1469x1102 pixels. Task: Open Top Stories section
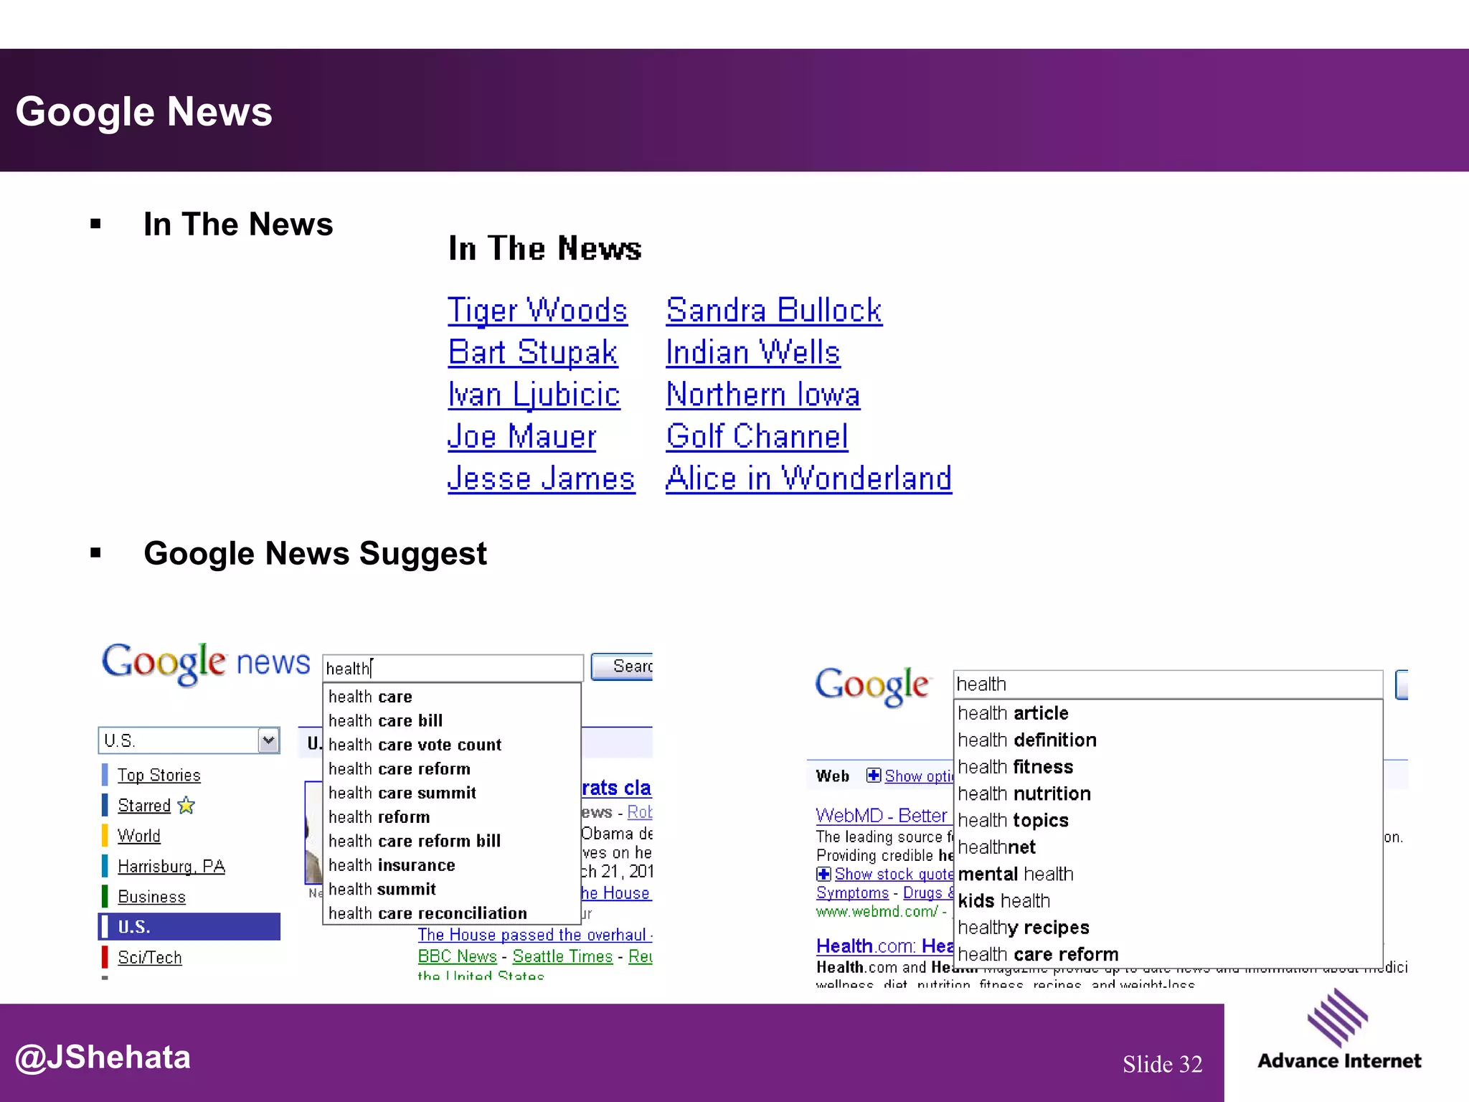(x=159, y=775)
